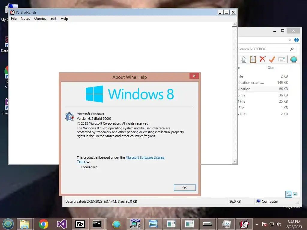
Task: Open 7-Zip from taskbar
Action: coord(80,224)
